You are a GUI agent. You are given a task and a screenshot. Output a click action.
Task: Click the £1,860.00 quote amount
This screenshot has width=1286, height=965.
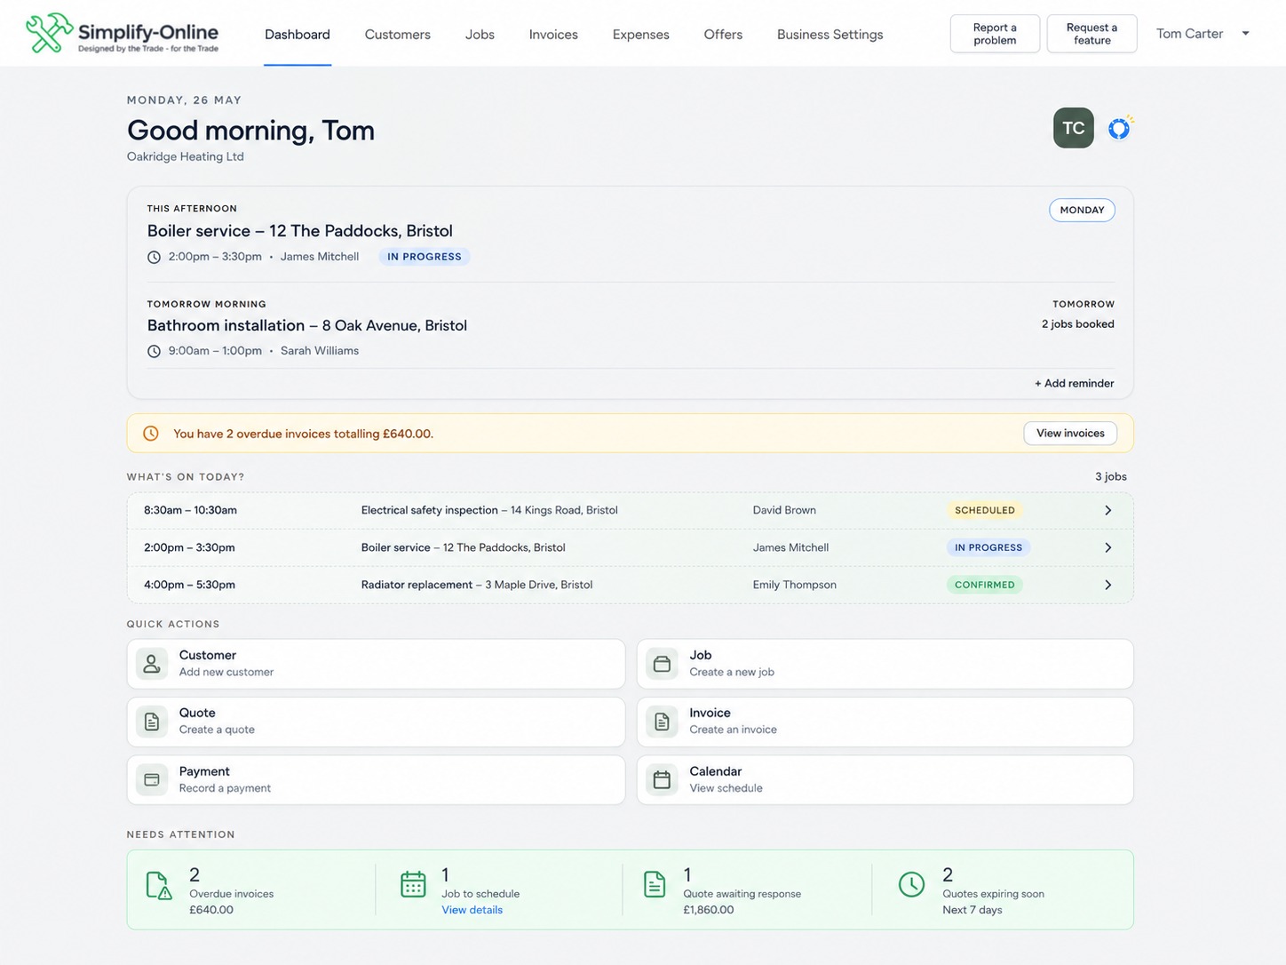pyautogui.click(x=709, y=910)
